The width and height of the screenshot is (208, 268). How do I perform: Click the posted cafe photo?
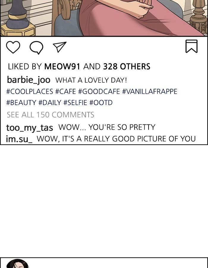tap(104, 18)
